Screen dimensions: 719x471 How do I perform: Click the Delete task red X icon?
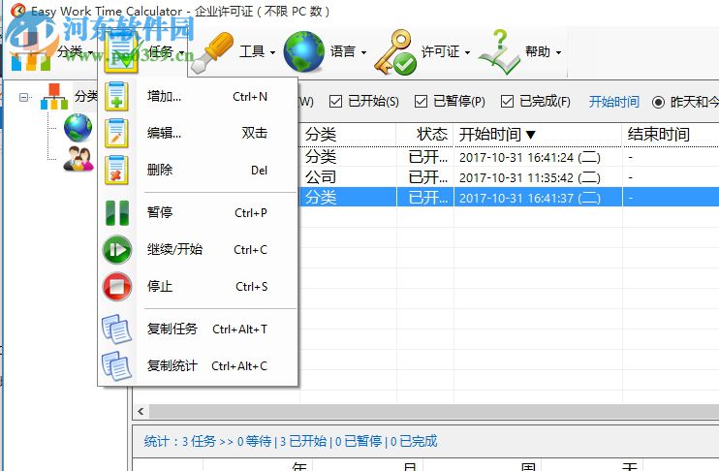[116, 170]
